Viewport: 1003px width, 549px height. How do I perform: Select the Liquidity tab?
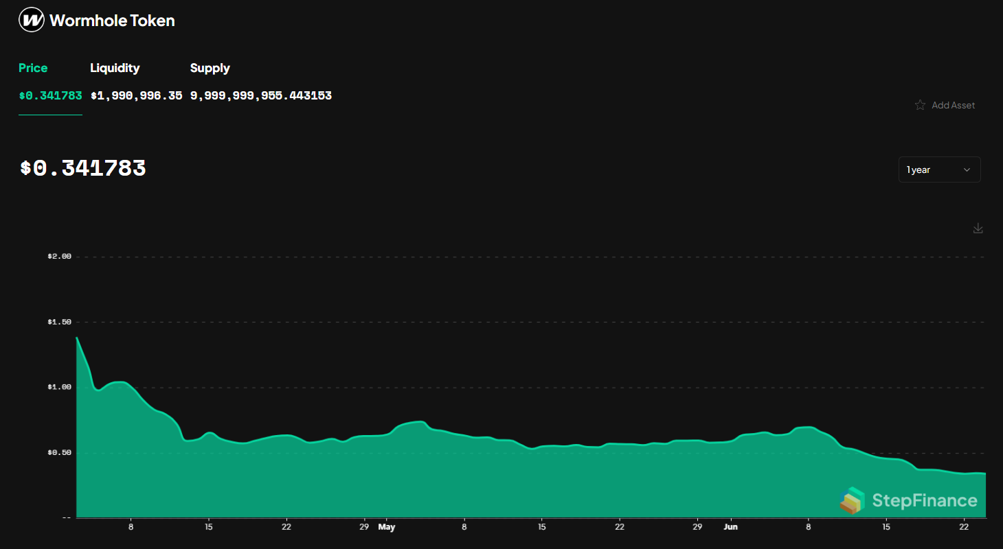115,68
